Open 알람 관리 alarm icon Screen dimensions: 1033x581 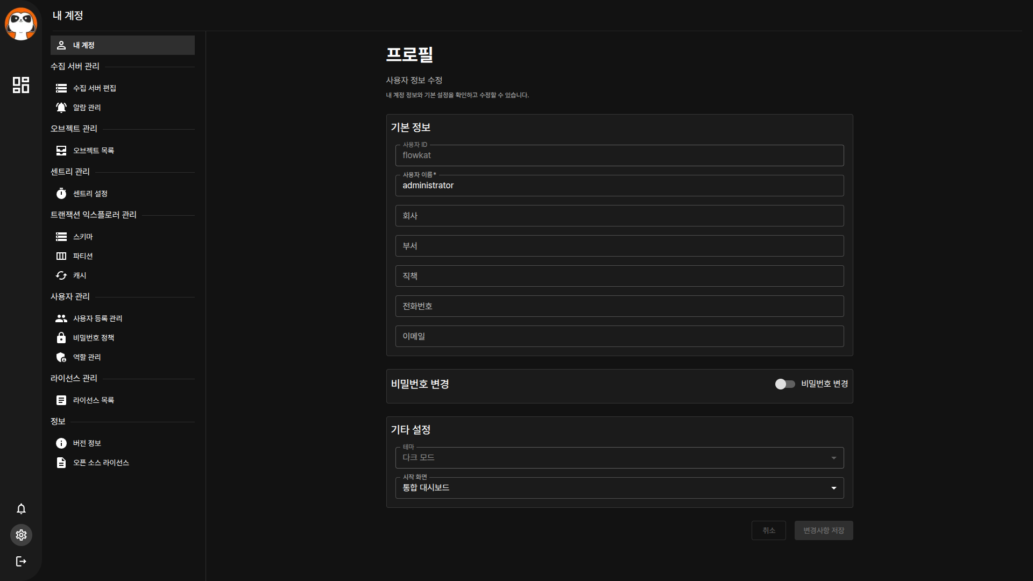tap(61, 108)
